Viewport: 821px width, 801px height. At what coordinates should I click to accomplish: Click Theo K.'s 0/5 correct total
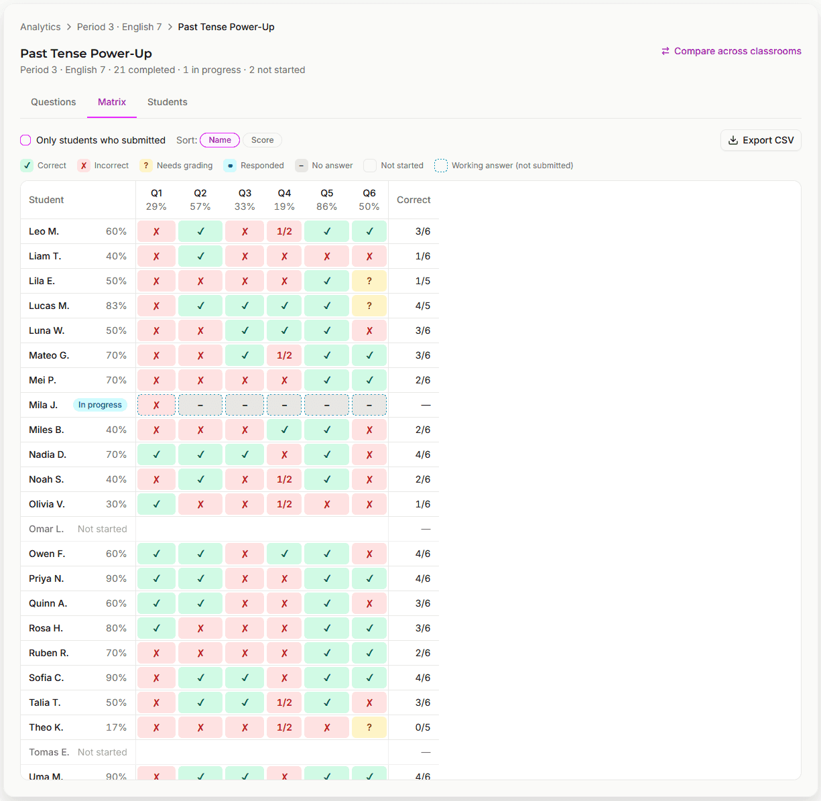[x=423, y=727]
